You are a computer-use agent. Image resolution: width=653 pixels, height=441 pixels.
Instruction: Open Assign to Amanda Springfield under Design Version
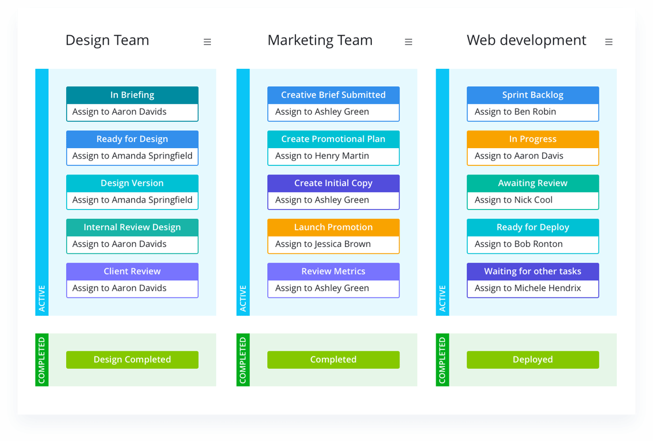[x=132, y=200]
